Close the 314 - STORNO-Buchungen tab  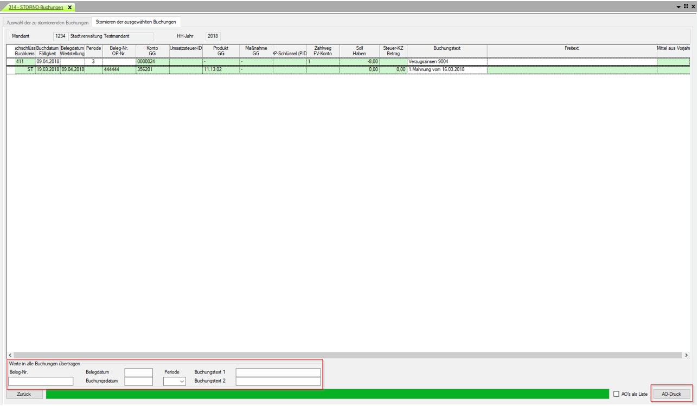[x=70, y=8]
